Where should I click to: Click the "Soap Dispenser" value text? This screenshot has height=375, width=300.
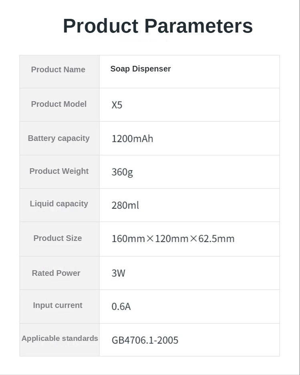click(140, 69)
